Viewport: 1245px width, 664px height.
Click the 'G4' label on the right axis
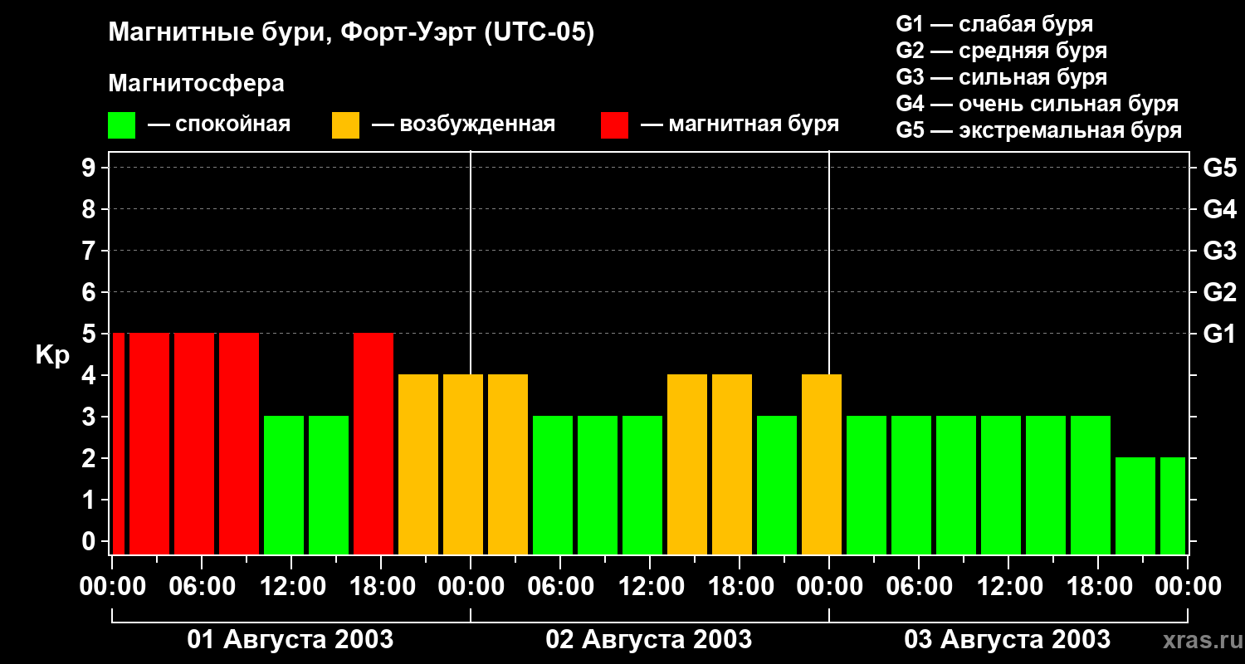[x=1219, y=209]
